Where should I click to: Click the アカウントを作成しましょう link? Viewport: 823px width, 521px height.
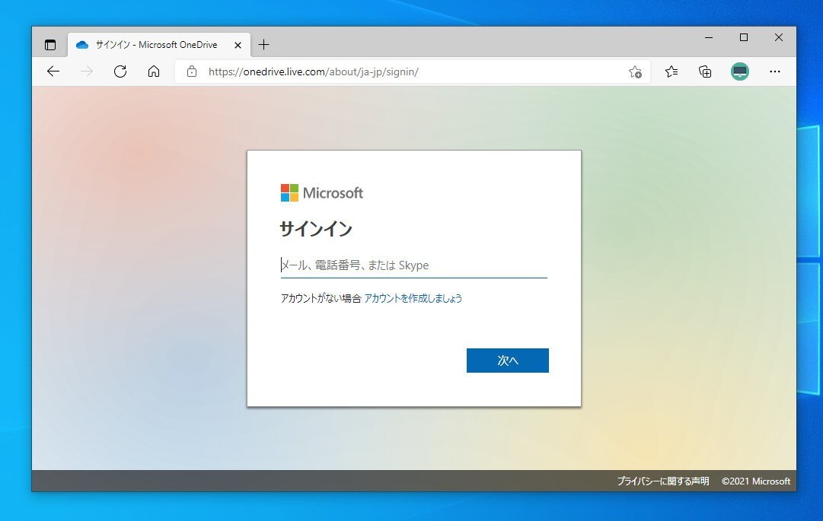tap(413, 298)
